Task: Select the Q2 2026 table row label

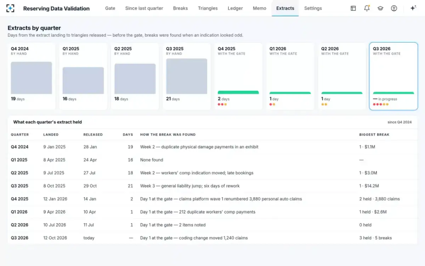Action: click(20, 225)
